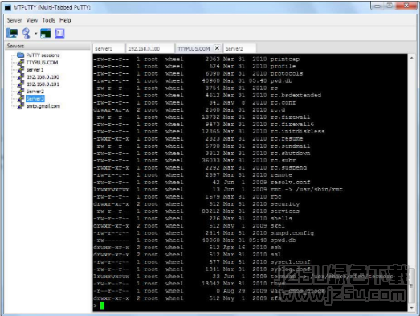Select smtp.gmail.com in the Servers tree
This screenshot has height=316, width=420.
pos(43,106)
